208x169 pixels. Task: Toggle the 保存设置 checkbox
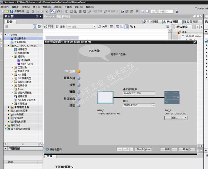(x=47, y=149)
